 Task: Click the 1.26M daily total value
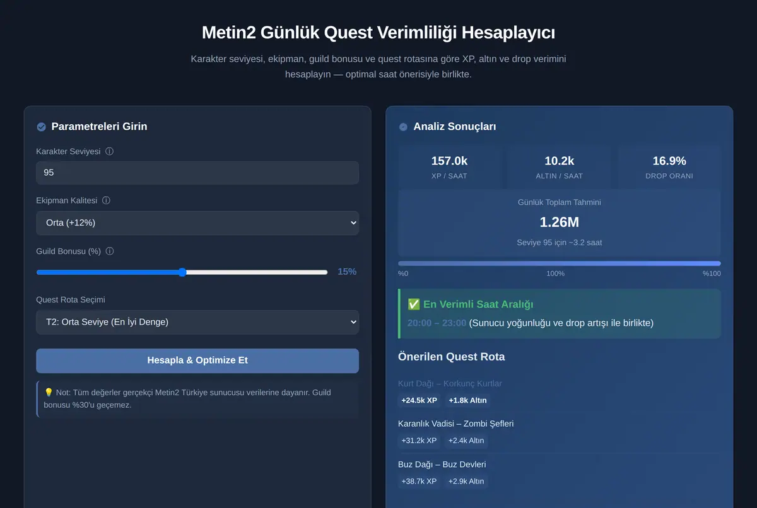pos(560,222)
